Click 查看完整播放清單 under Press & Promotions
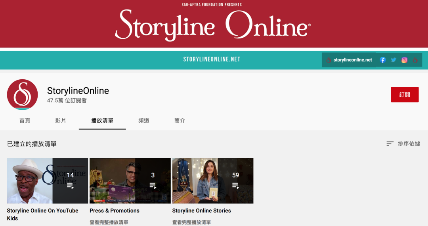 point(109,222)
